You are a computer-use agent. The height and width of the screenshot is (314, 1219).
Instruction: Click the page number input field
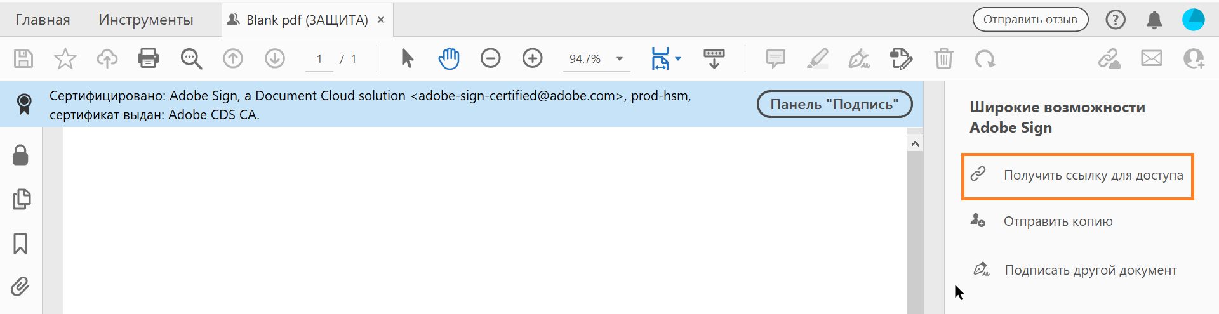click(x=319, y=59)
